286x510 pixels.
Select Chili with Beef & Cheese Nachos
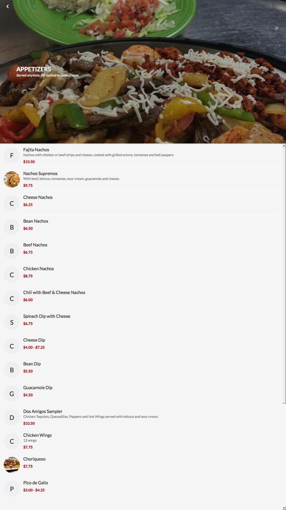click(x=141, y=298)
